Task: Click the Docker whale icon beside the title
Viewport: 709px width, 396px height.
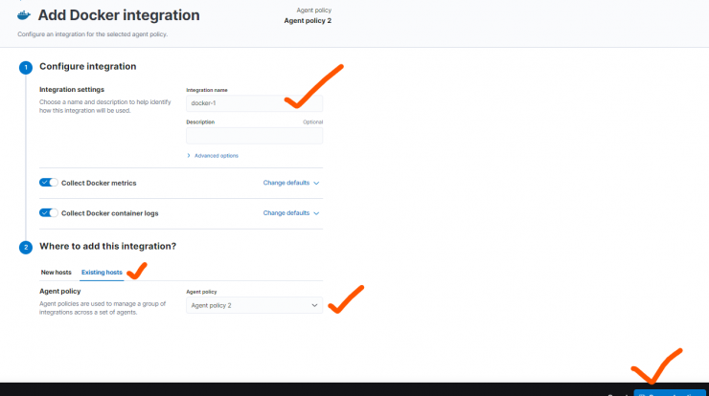Action: (24, 15)
